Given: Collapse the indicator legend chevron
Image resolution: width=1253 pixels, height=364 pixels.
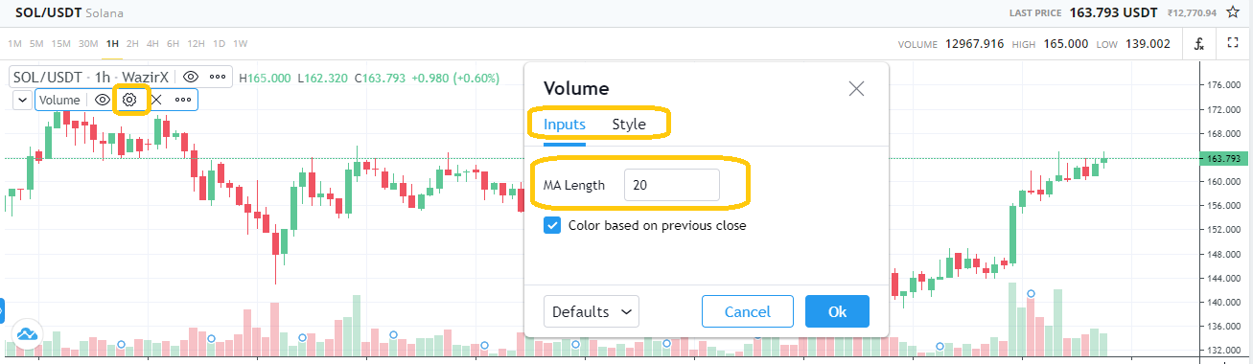Looking at the screenshot, I should point(23,100).
